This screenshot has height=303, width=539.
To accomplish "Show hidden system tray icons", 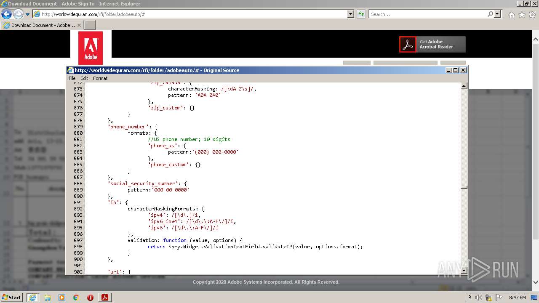I will (x=470, y=298).
